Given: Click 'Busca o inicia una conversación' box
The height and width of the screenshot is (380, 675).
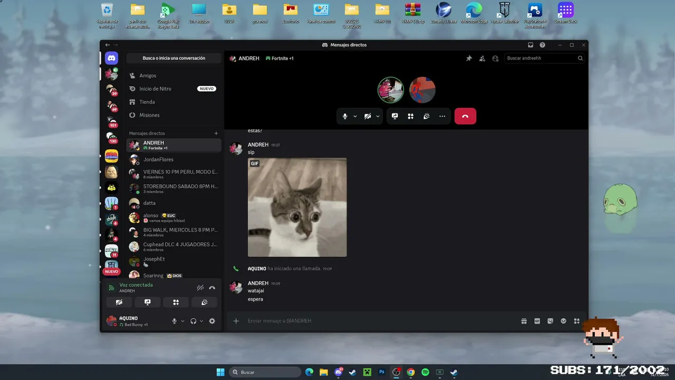Looking at the screenshot, I should click(x=174, y=58).
